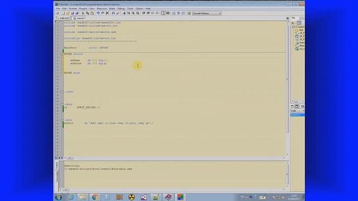
Task: Open the Edit menu
Action: [x=64, y=9]
